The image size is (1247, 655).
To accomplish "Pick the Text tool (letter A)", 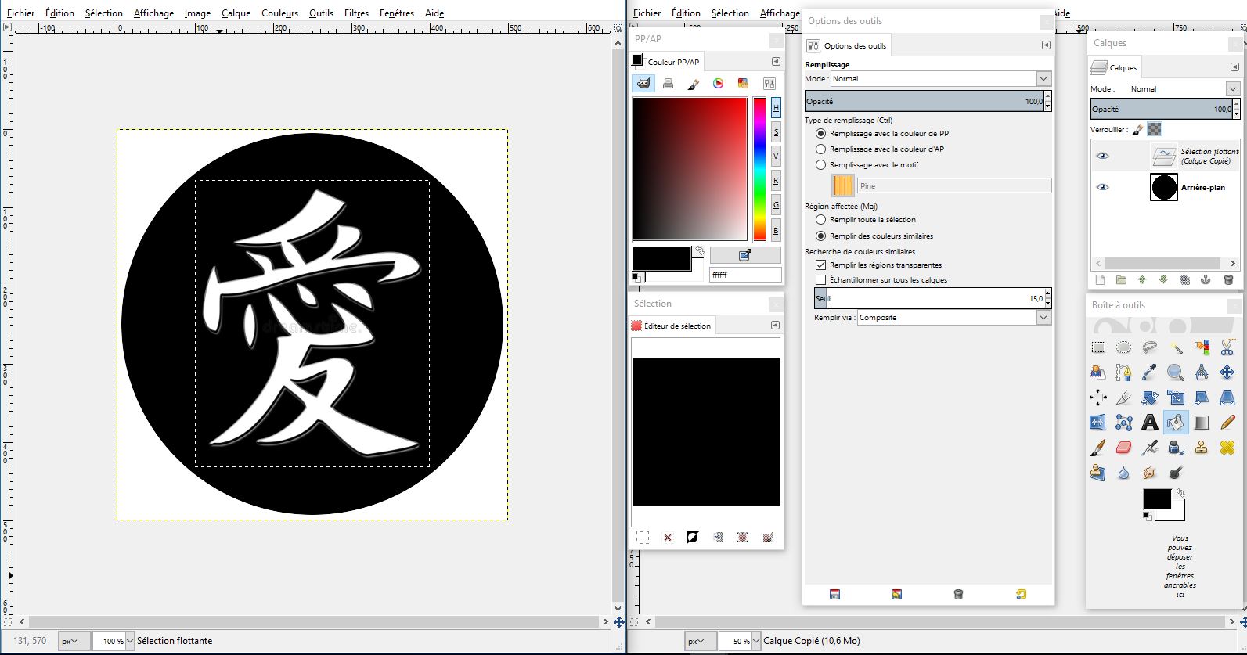I will click(x=1150, y=423).
